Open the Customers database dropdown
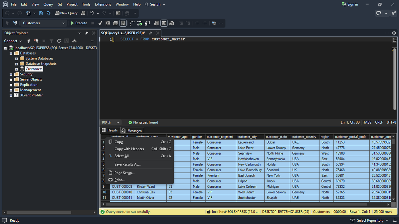 coord(43,23)
